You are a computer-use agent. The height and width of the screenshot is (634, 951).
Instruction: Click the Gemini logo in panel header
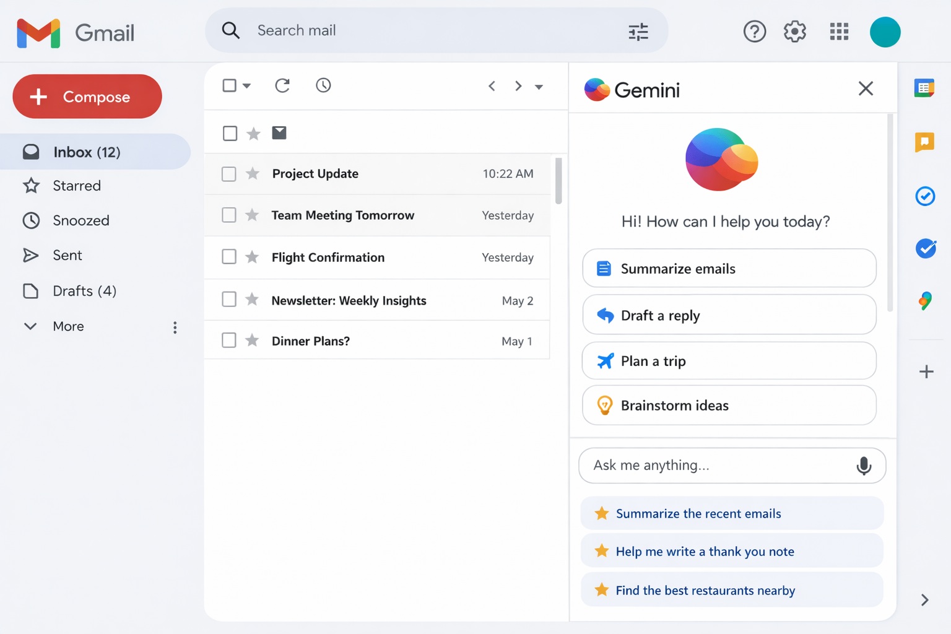(597, 90)
